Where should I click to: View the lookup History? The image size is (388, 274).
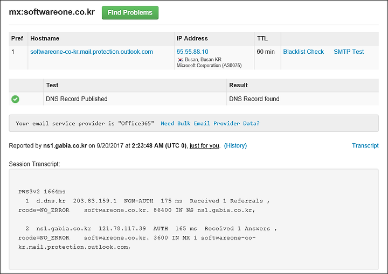coord(235,146)
